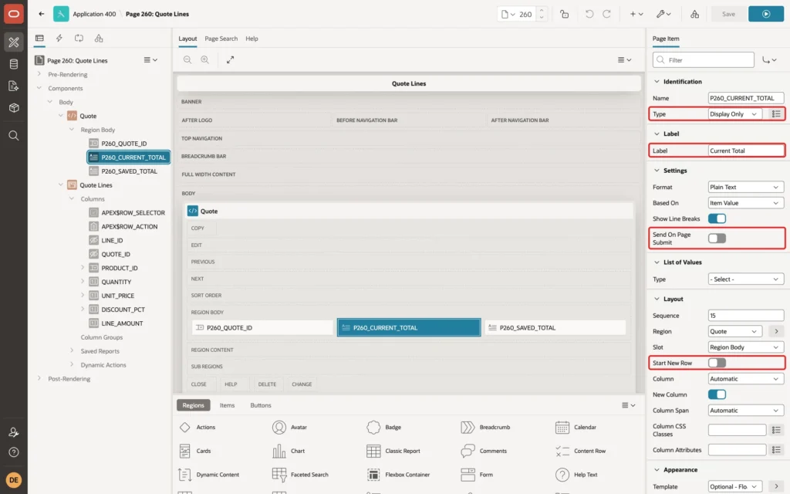Screen dimensions: 790x494
Task: Select P260_SAVED_TOTAL in the tree
Action: click(x=129, y=171)
